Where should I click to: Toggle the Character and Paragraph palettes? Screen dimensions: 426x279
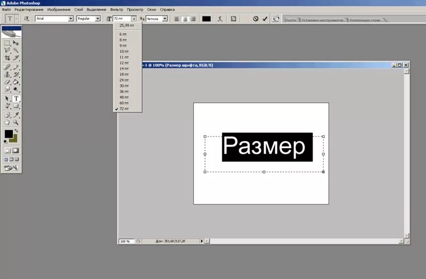233,19
